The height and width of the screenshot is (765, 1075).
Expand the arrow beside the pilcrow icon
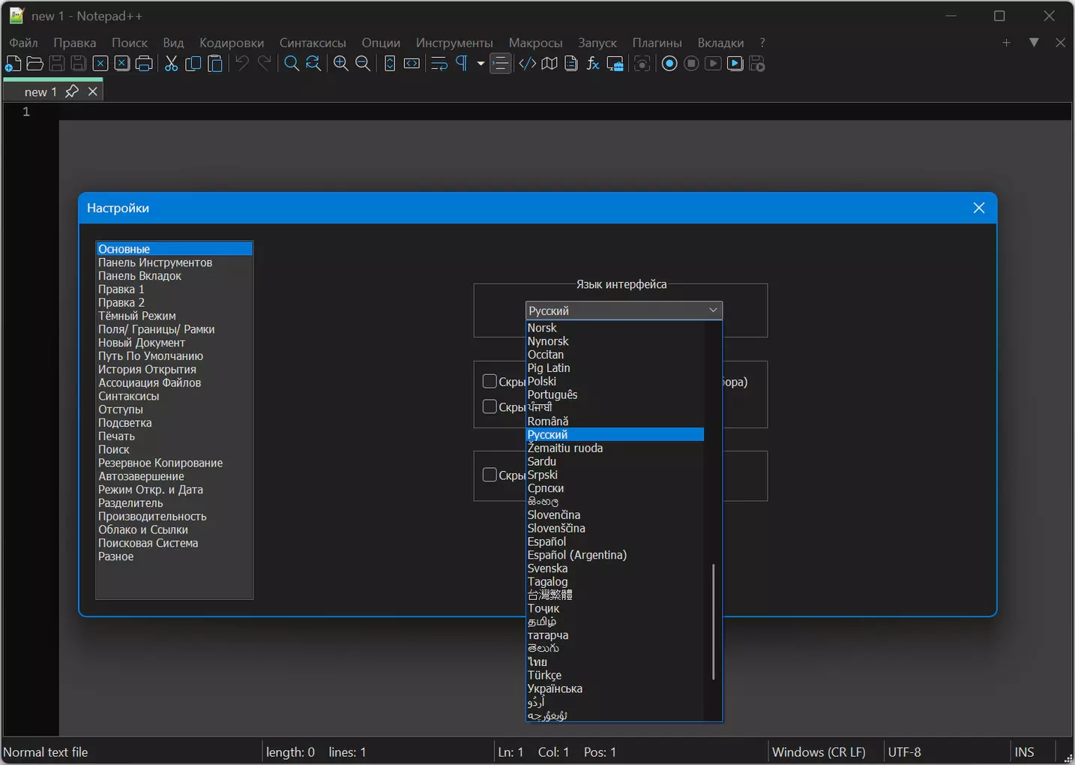point(481,64)
